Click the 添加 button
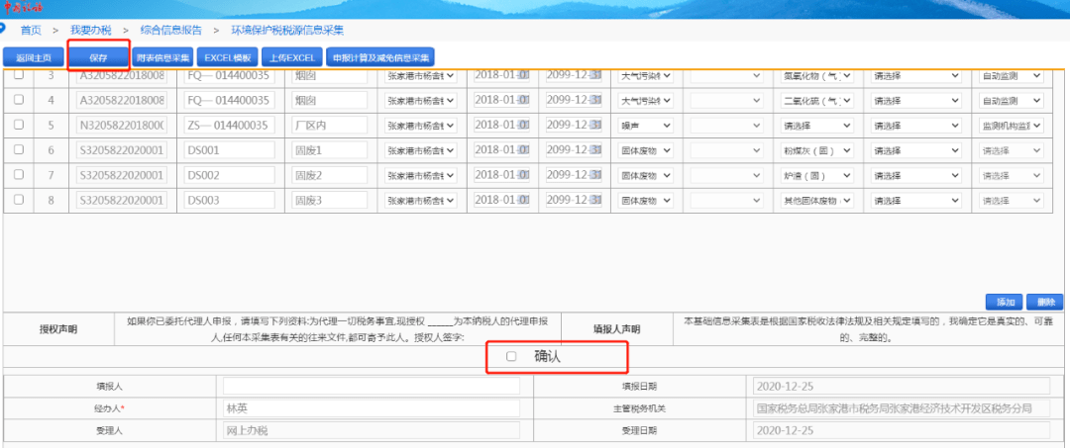Image resolution: width=1070 pixels, height=448 pixels. point(1004,302)
